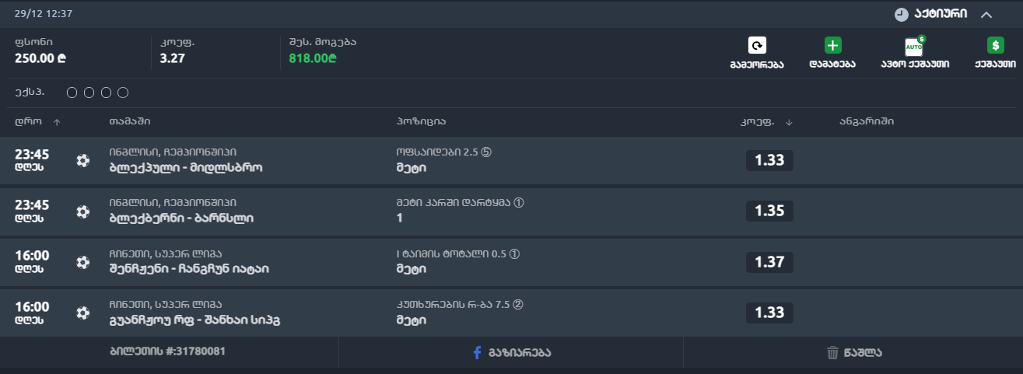Select the second express circle indicator
Screen dimensions: 1023x374
click(89, 93)
